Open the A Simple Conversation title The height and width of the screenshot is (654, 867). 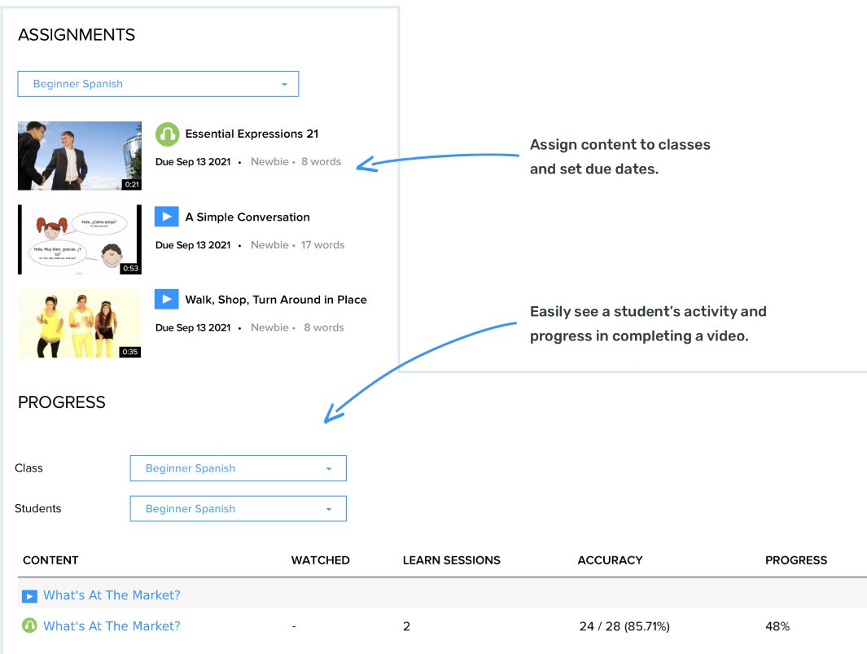point(247,217)
